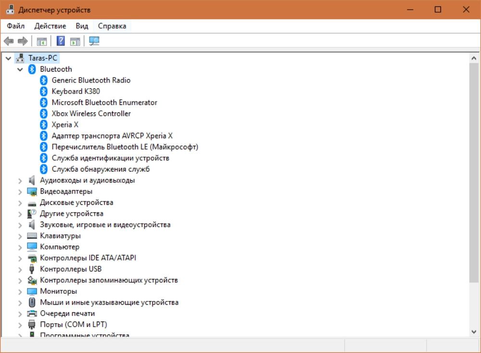Click the Forward arrow in toolbar
Screen dimensions: 481x353
(23, 41)
